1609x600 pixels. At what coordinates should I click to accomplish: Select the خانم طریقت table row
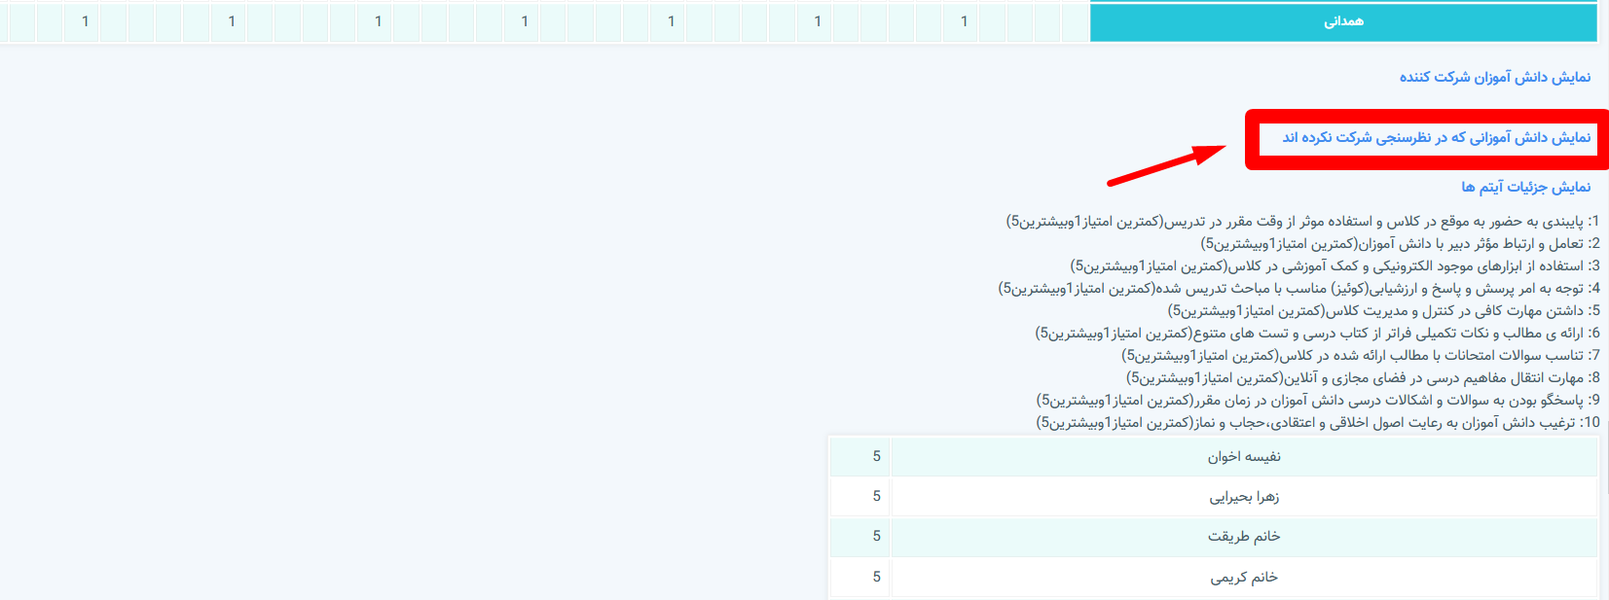click(1244, 537)
